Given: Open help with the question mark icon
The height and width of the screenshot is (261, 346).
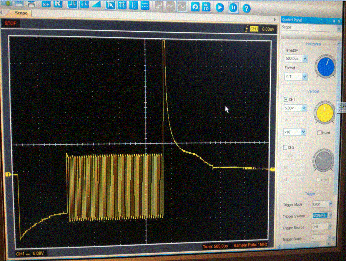Looking at the screenshot, I should pyautogui.click(x=246, y=8).
